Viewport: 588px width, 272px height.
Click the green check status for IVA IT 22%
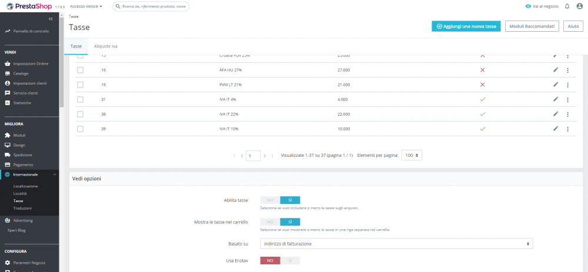483,114
